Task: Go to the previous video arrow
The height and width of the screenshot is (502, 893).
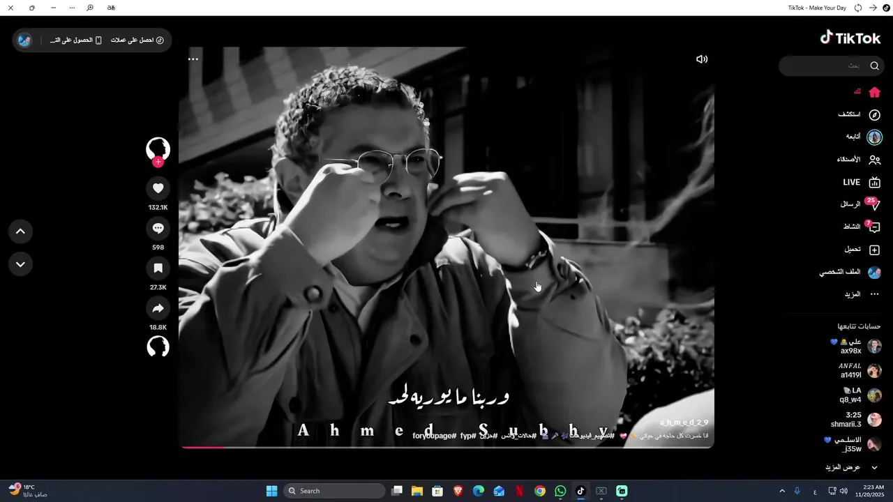Action: click(x=20, y=231)
